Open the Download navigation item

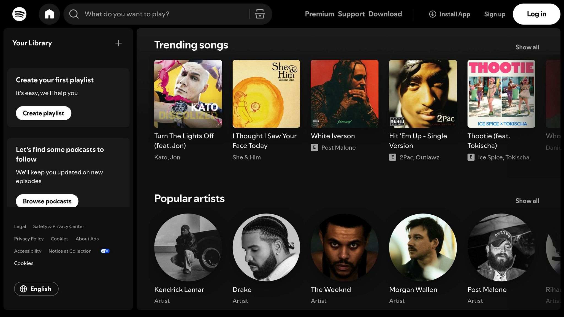385,14
